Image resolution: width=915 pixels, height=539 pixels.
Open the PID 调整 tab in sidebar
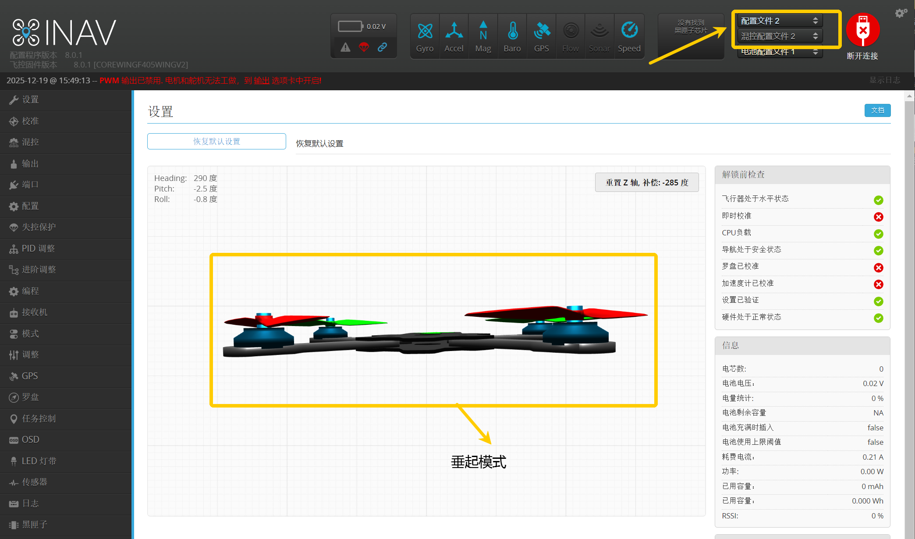tap(38, 248)
